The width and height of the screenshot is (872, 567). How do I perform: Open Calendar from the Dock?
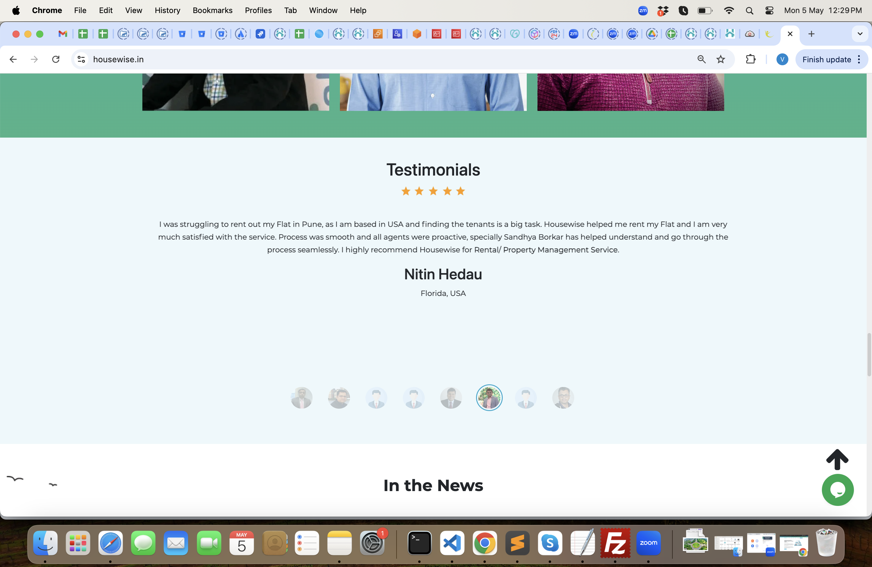click(x=241, y=543)
